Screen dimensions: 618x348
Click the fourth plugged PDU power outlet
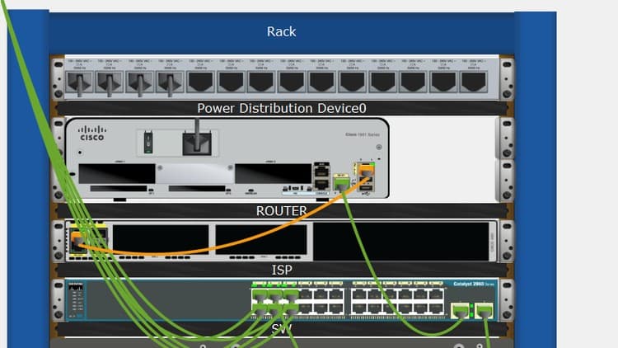[x=171, y=82]
